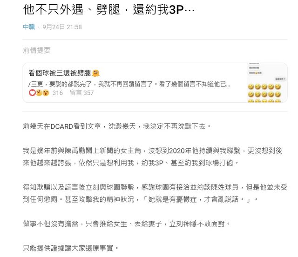This screenshot has height=257, width=298.
Task: Click the 前情提要 section label
Action: click(x=37, y=50)
